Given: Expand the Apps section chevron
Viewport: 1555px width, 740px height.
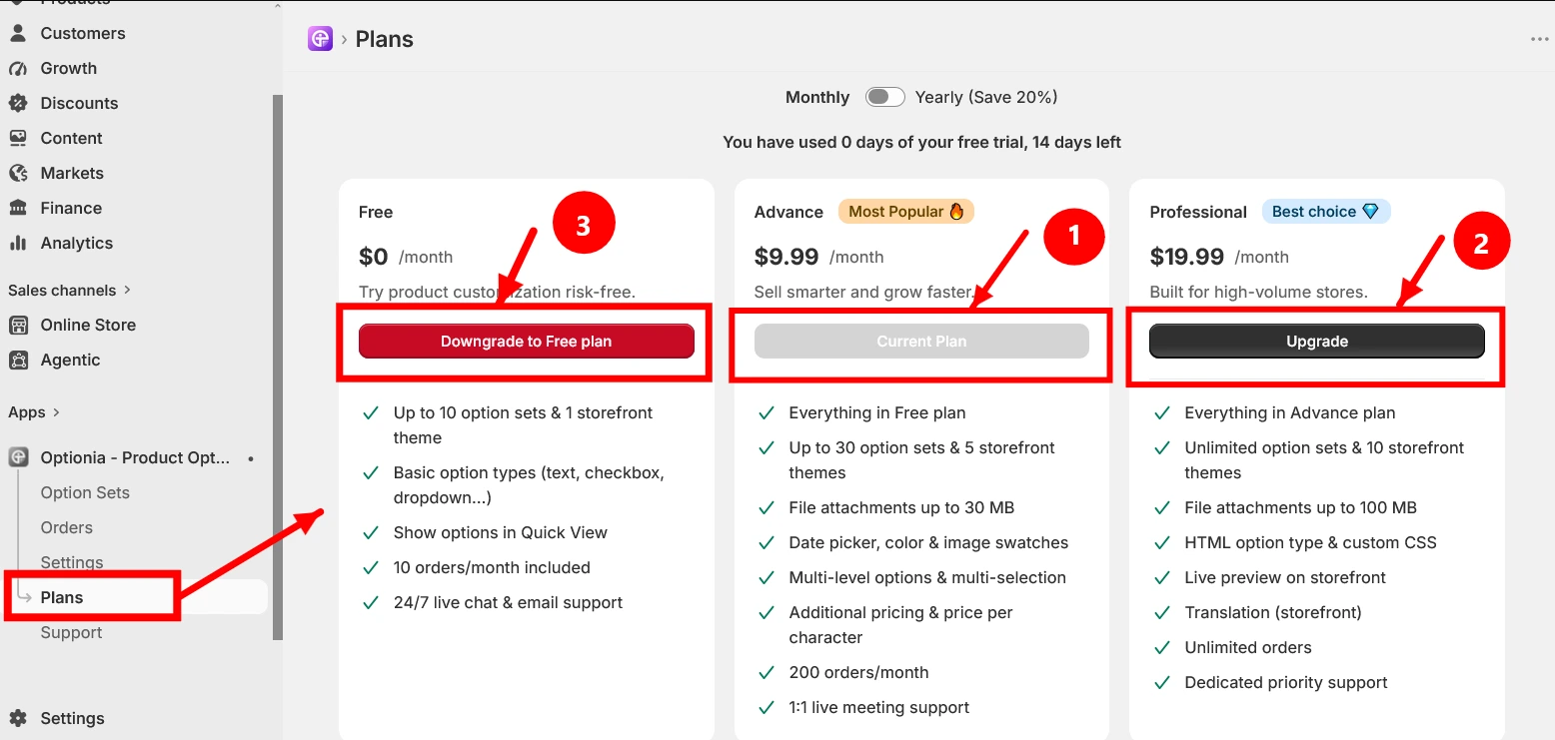Looking at the screenshot, I should pyautogui.click(x=56, y=412).
